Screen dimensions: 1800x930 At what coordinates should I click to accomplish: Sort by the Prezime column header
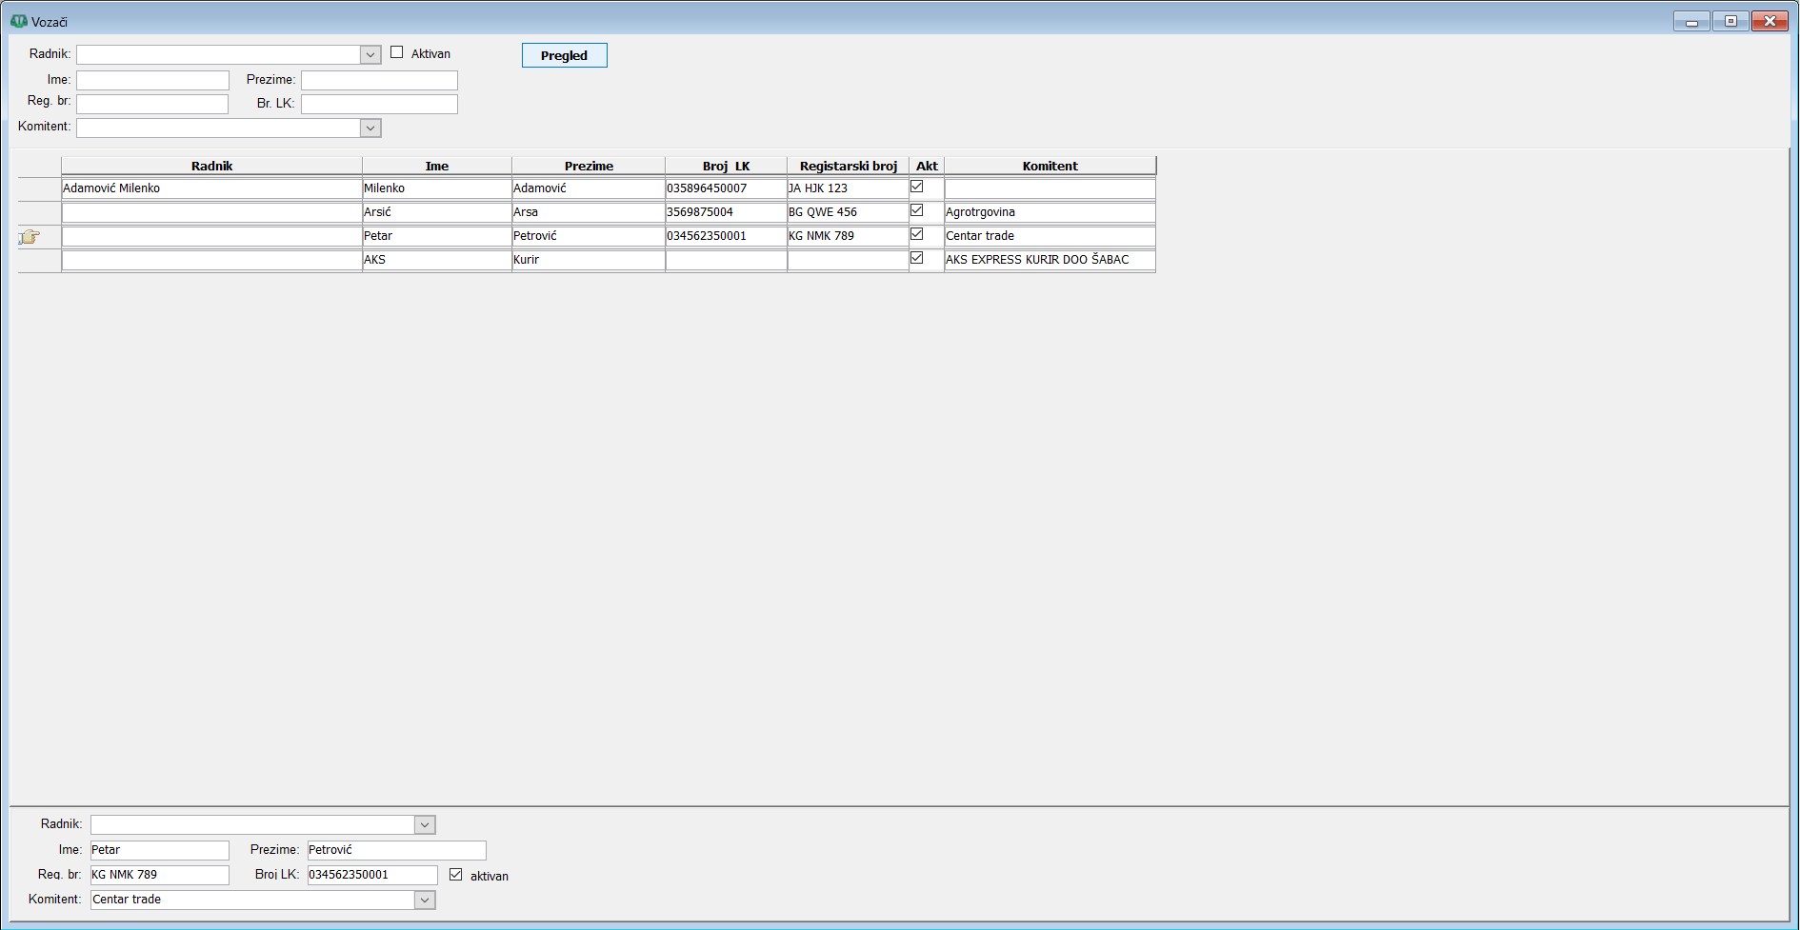tap(589, 166)
